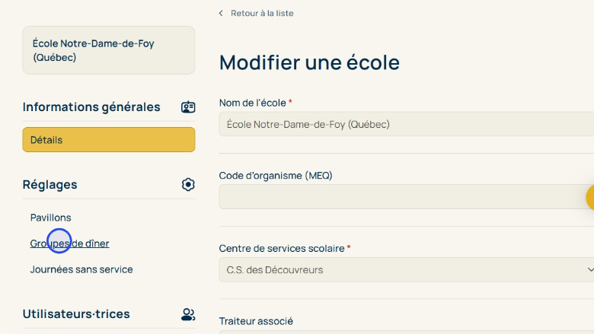Click the back chevron icon beside Retour

click(x=222, y=14)
